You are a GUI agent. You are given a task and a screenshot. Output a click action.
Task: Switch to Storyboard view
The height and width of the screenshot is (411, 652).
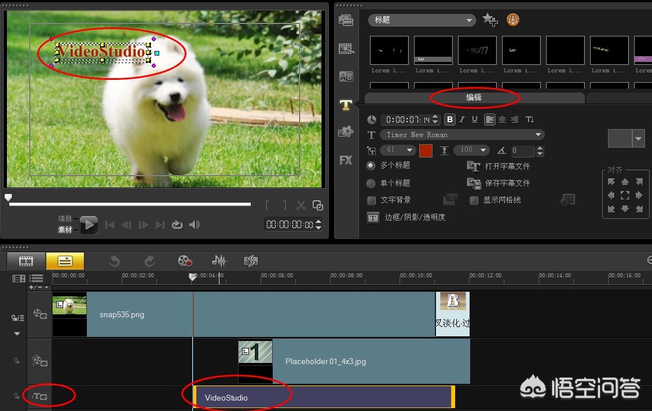pos(26,261)
